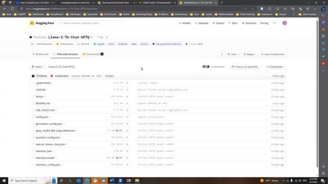Open the quantize_config.json file
328x184 pixels.
[x=48, y=137]
